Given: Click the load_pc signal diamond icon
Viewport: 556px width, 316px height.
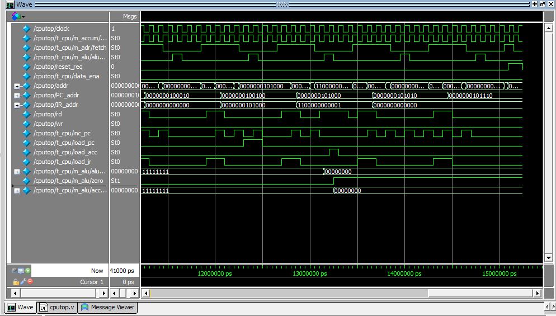Looking at the screenshot, I should click(x=27, y=143).
